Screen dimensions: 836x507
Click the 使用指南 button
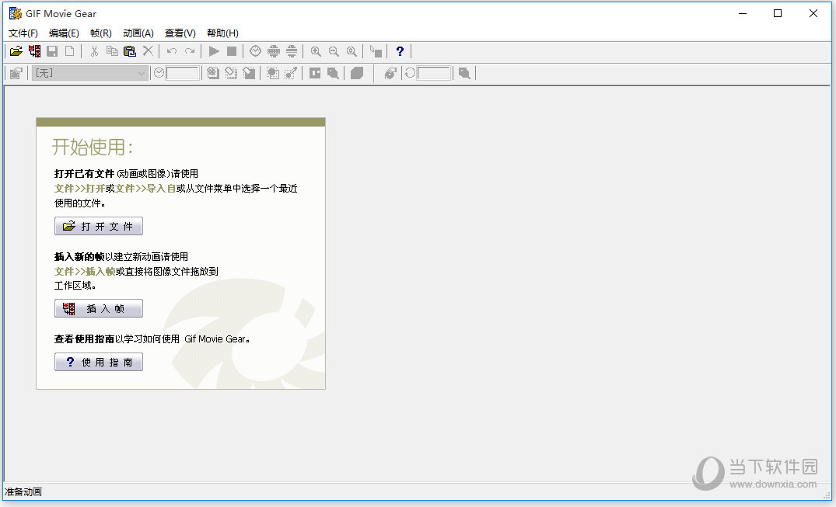(99, 362)
